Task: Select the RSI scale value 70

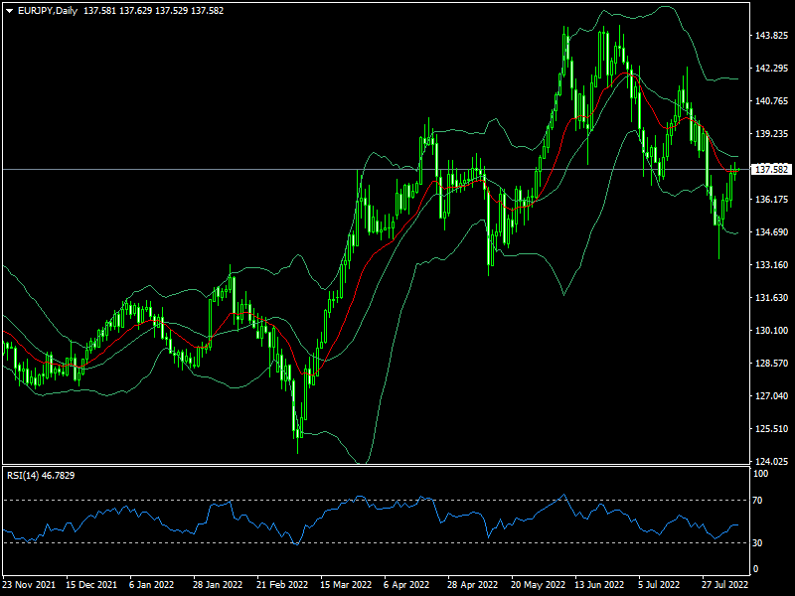Action: (x=757, y=501)
